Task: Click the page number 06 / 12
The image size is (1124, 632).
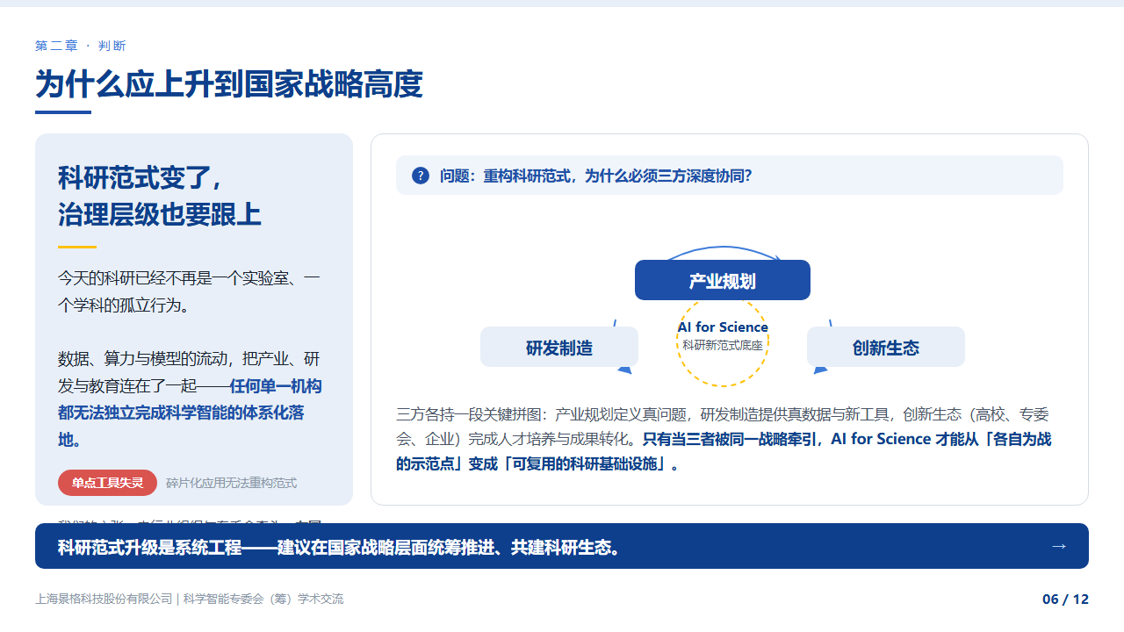Action: [x=1065, y=599]
